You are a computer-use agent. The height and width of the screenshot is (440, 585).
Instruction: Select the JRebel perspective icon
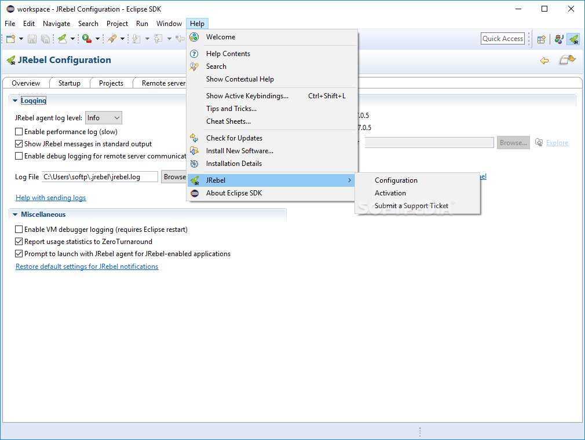click(573, 39)
